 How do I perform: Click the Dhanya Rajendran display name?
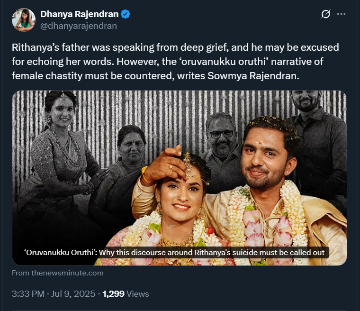pyautogui.click(x=79, y=15)
